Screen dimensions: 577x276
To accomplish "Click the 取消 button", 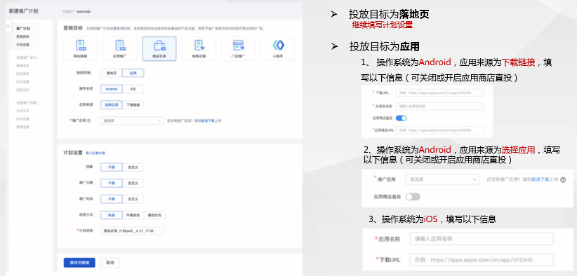I will pos(110,263).
